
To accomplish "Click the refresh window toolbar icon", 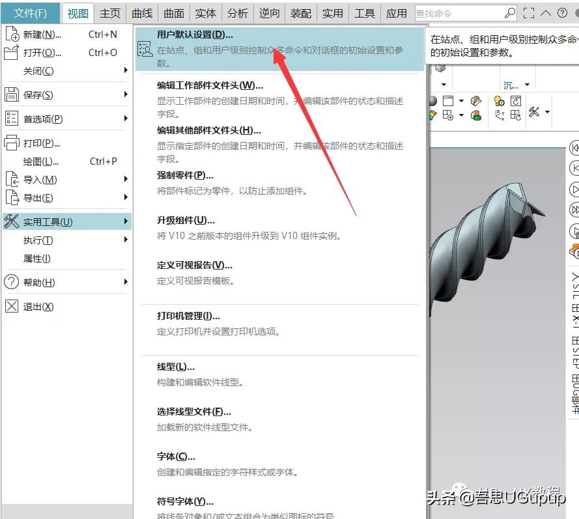I will point(516,100).
